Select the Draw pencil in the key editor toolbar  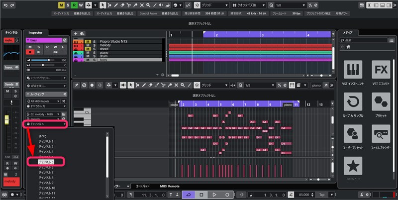pyautogui.click(x=144, y=85)
